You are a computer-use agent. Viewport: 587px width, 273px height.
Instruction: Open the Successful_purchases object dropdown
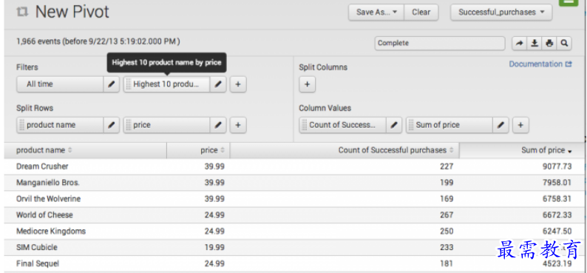pos(501,13)
